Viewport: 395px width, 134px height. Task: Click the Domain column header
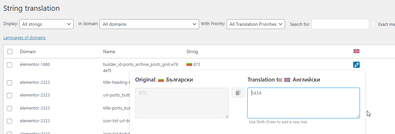pos(28,52)
